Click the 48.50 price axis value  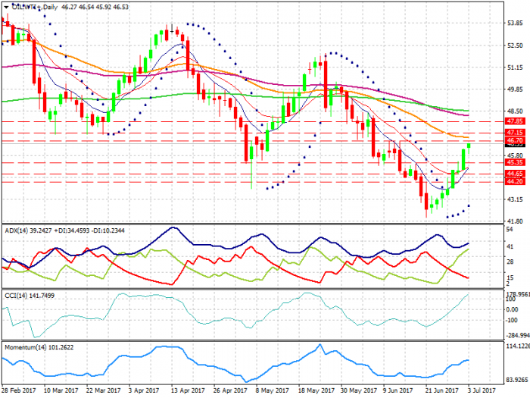tap(515, 111)
